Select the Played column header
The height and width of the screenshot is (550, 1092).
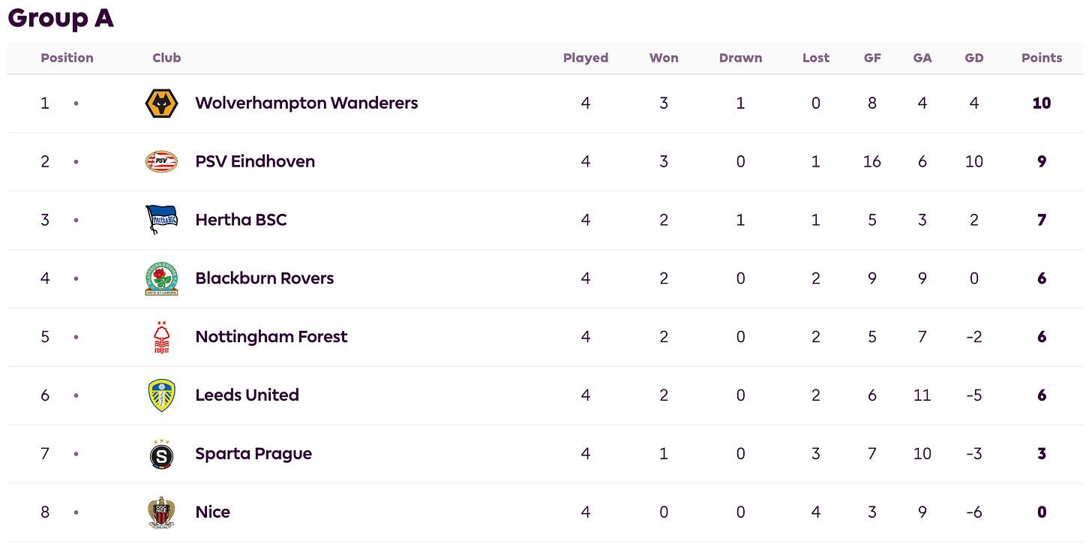point(586,58)
